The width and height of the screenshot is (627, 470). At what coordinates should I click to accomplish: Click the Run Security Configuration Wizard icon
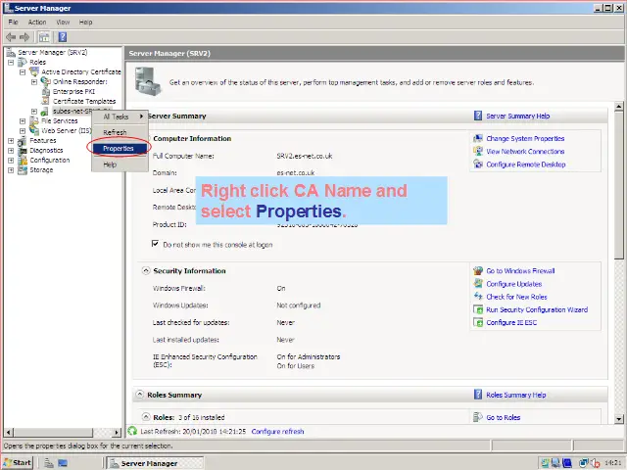pyautogui.click(x=478, y=309)
